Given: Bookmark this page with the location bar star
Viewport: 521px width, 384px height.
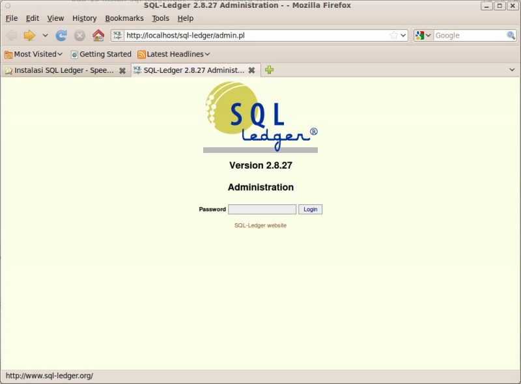Looking at the screenshot, I should (x=395, y=35).
